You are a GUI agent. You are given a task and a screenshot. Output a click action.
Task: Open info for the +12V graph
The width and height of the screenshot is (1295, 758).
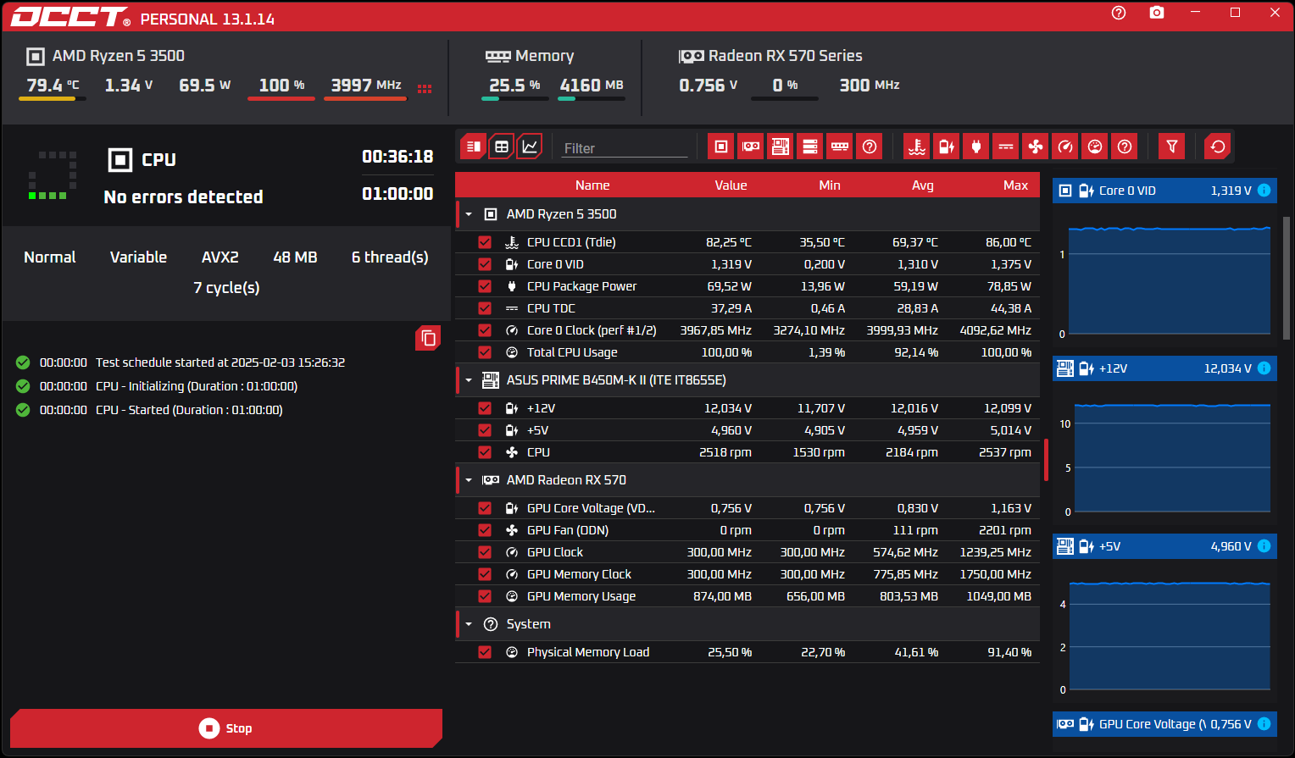[x=1264, y=368]
